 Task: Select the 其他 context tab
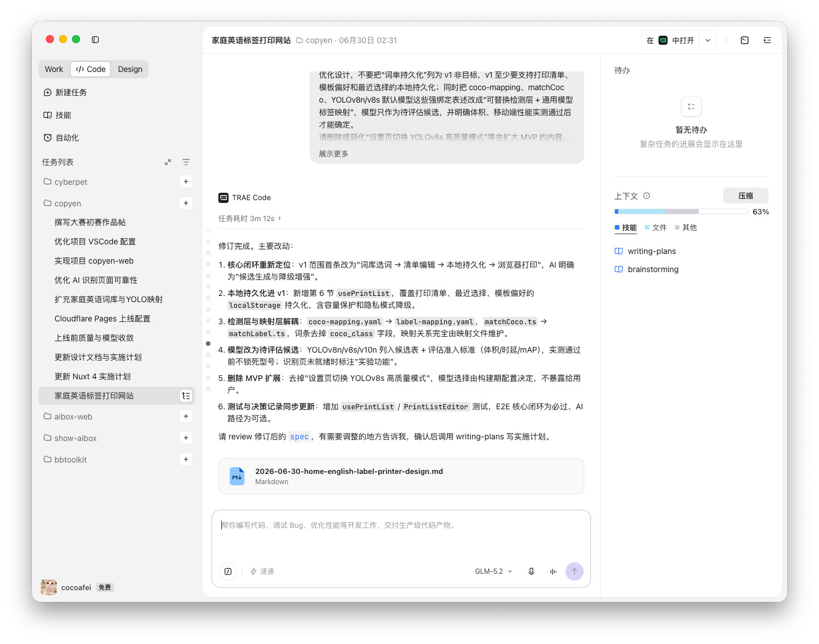click(686, 227)
